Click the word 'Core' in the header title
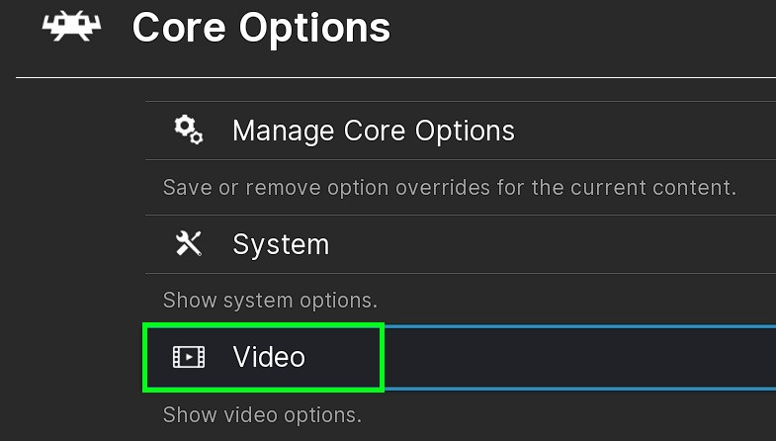The width and height of the screenshot is (776, 441). click(x=175, y=28)
